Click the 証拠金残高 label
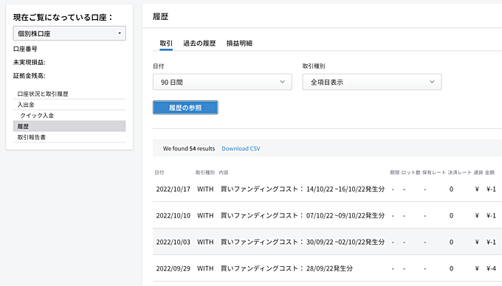The width and height of the screenshot is (502, 286). pyautogui.click(x=29, y=76)
